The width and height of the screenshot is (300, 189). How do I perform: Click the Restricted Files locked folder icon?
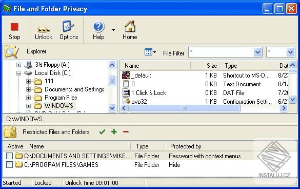pyautogui.click(x=10, y=132)
